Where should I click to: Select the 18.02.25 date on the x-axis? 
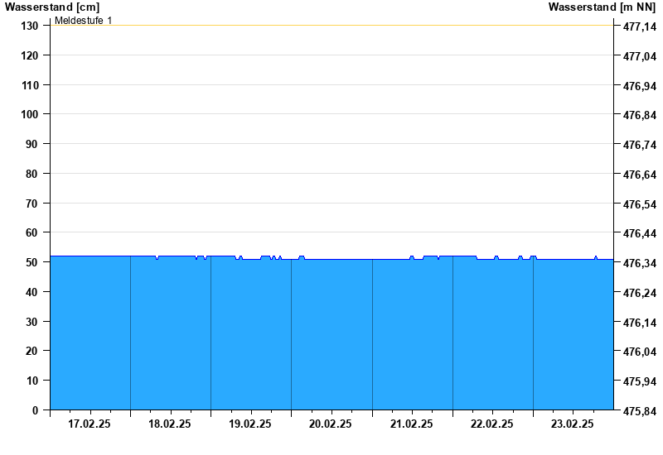[170, 424]
